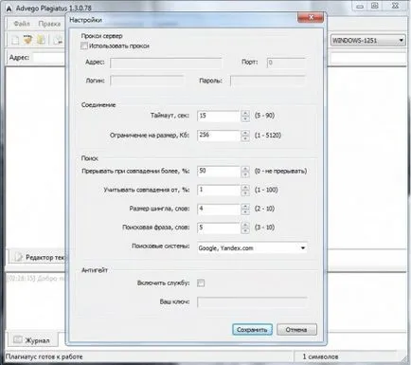The image size is (411, 365).
Task: Click the (5 - 90) range hint
Action: (264, 116)
